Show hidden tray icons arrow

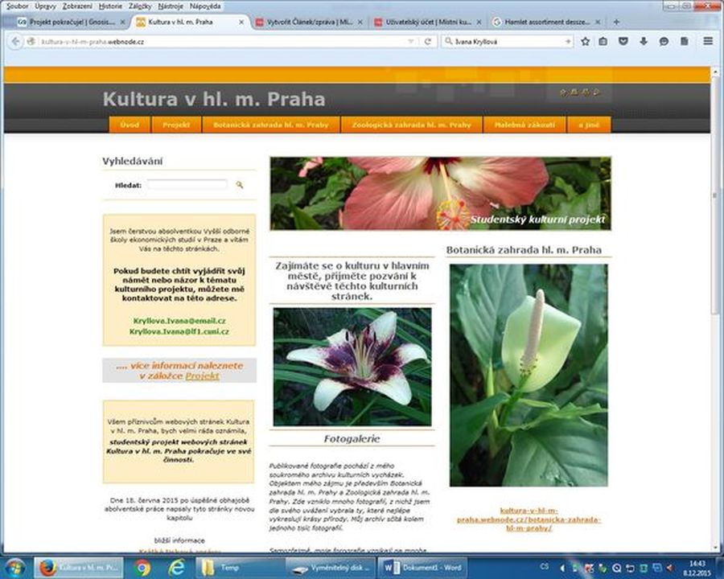562,568
